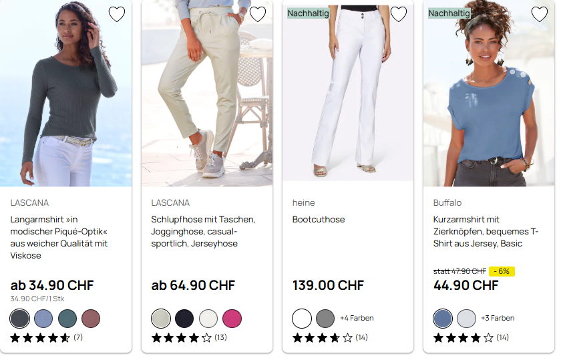The width and height of the screenshot is (561, 358).
Task: Click star rating of Buffalo Kurzarmshirt
Action: click(463, 338)
